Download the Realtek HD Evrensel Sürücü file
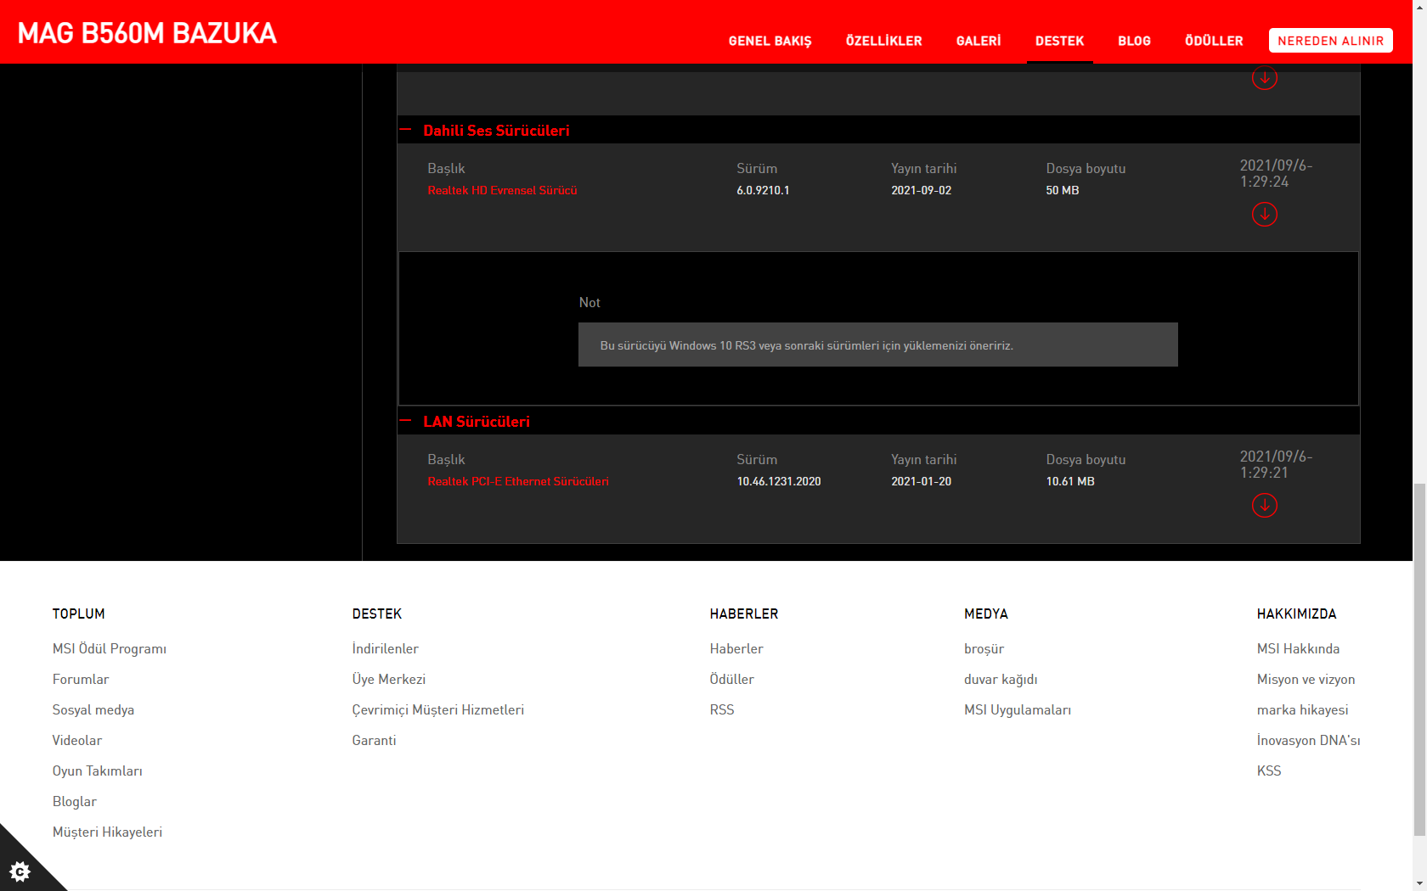 click(1264, 215)
